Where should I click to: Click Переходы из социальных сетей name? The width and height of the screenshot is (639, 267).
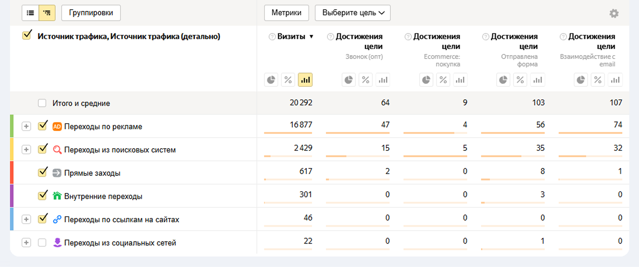120,243
